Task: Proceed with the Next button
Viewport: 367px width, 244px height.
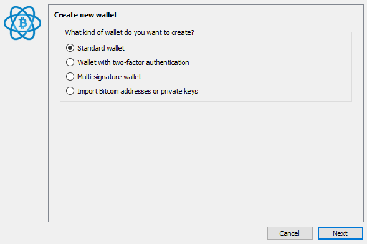Action: pyautogui.click(x=340, y=233)
